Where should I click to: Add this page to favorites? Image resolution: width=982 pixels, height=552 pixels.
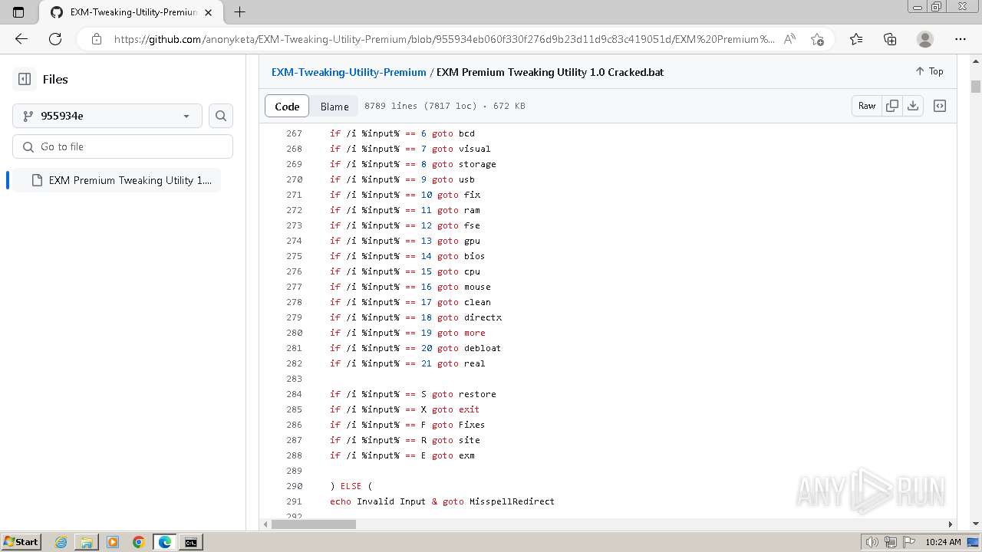click(817, 39)
